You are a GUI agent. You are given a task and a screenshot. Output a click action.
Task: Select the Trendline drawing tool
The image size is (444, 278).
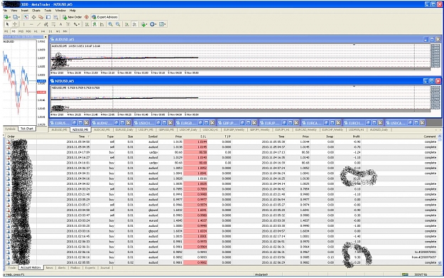click(38, 24)
